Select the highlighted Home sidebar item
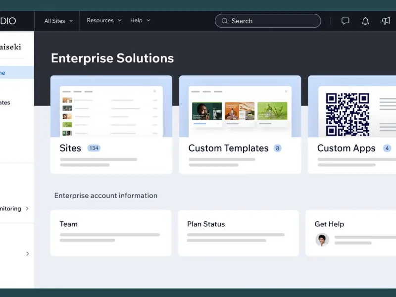396x297 pixels. click(17, 73)
